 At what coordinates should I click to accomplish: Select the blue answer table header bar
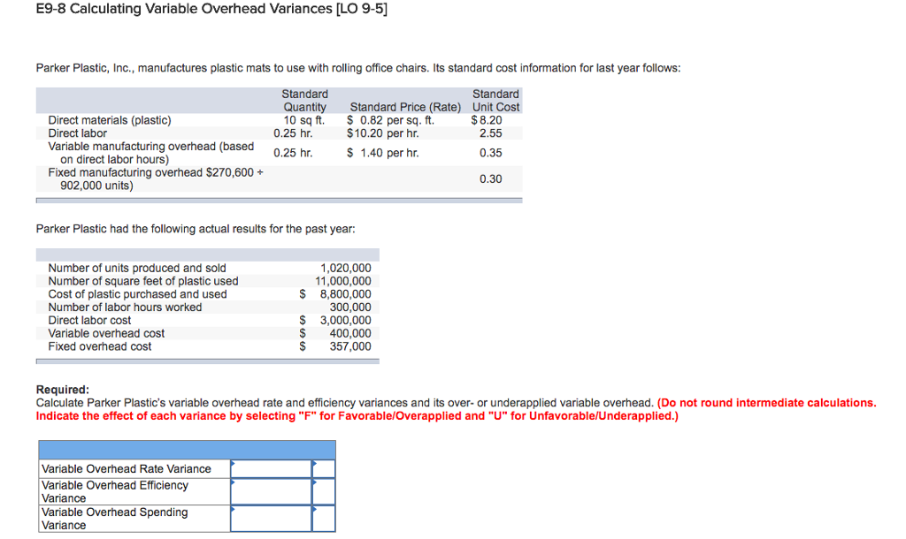pyautogui.click(x=186, y=449)
